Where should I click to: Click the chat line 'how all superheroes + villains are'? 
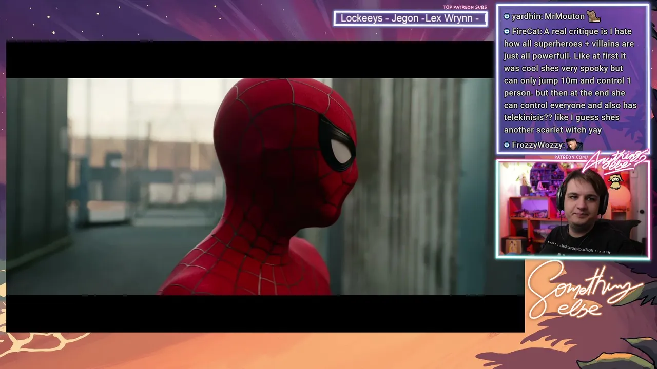(x=569, y=44)
